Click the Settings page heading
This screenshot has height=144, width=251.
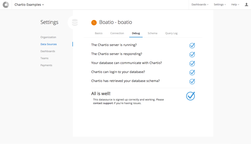[49, 22]
